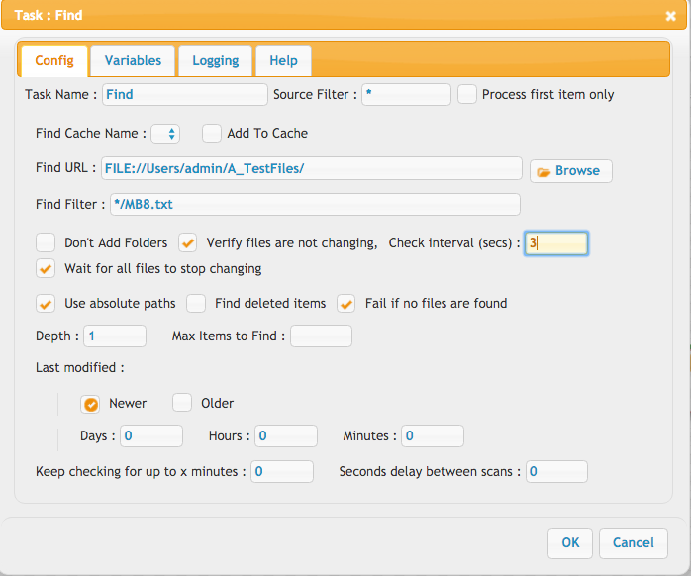This screenshot has height=576, width=691.
Task: Enable Process first item only
Action: pyautogui.click(x=467, y=94)
